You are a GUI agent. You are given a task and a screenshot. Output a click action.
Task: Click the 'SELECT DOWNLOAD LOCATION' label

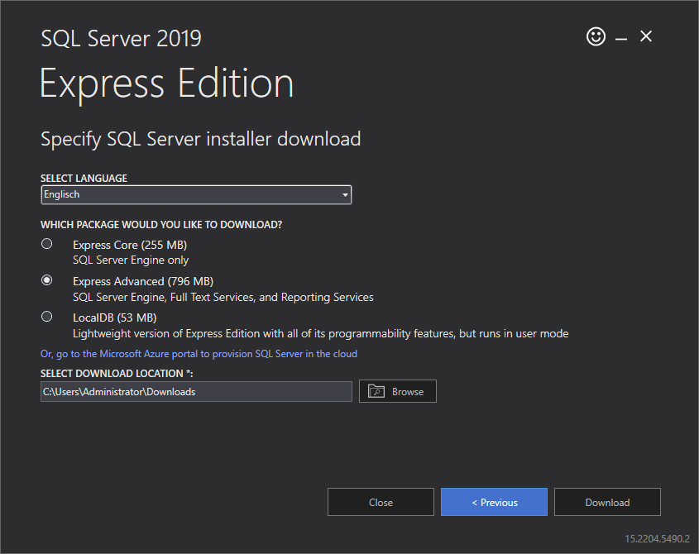click(x=117, y=374)
